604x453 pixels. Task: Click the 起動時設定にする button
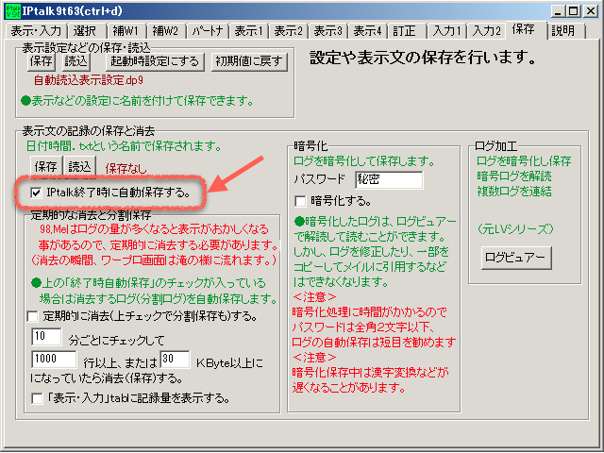tap(155, 61)
